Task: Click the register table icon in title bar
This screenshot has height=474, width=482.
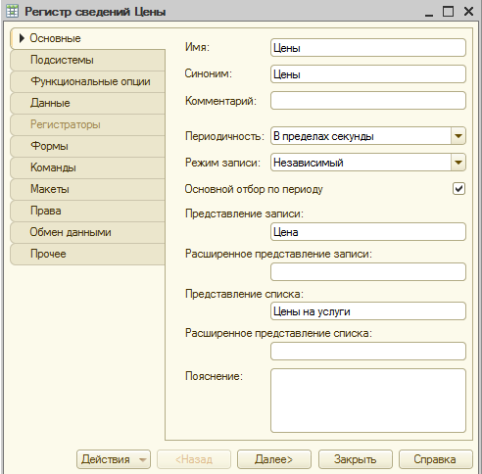Action: [x=13, y=11]
